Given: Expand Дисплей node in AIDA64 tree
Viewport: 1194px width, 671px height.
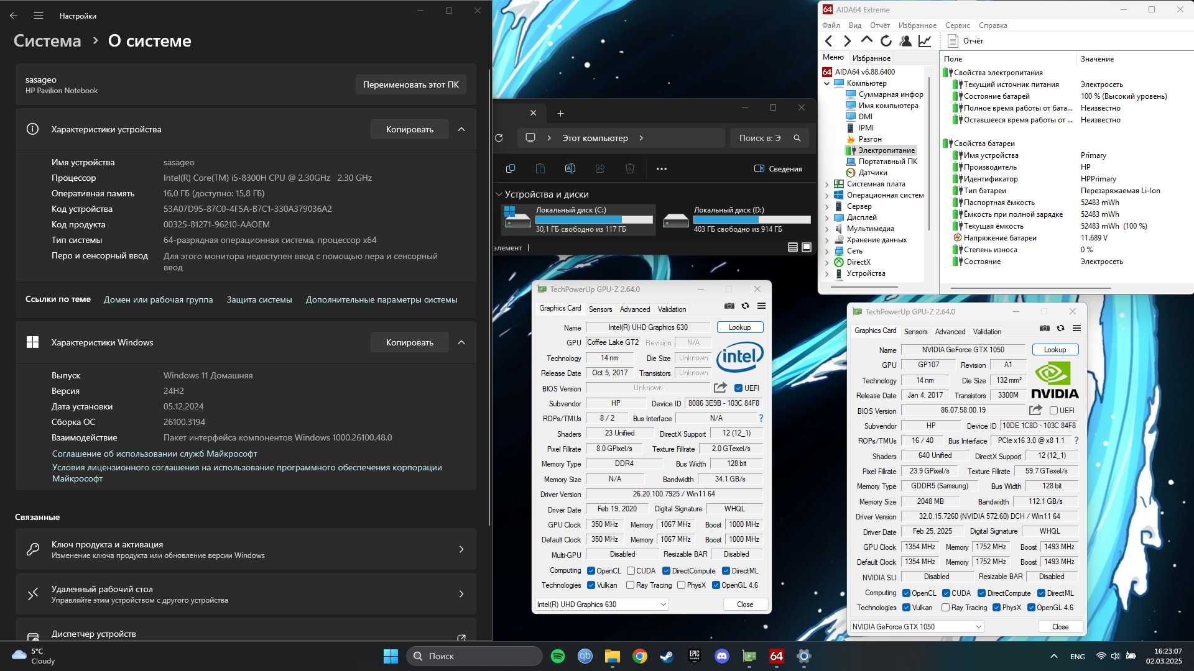Looking at the screenshot, I should (x=826, y=217).
